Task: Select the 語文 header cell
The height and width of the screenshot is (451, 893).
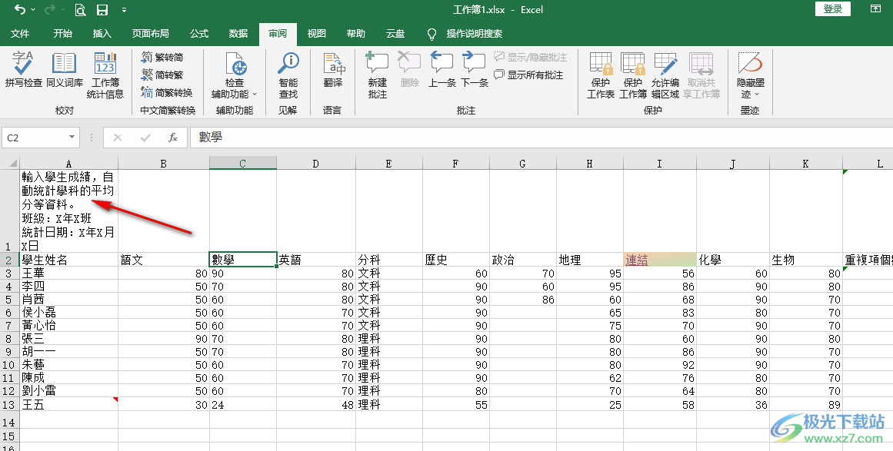Action: 164,260
